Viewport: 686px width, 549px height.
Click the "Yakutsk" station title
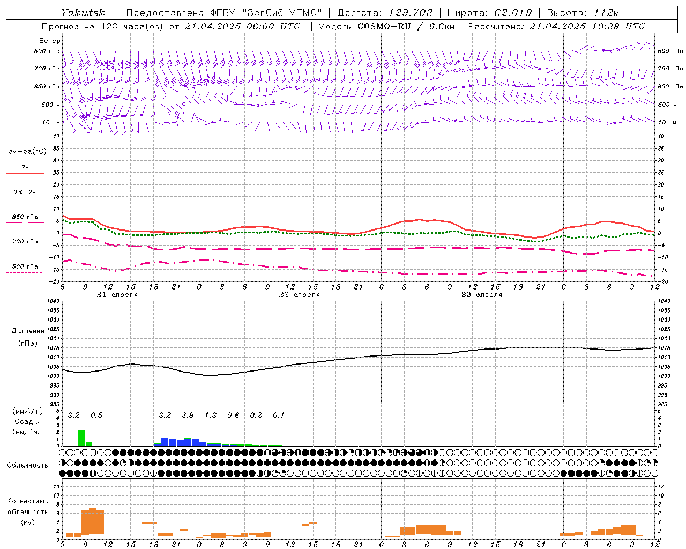click(x=83, y=13)
